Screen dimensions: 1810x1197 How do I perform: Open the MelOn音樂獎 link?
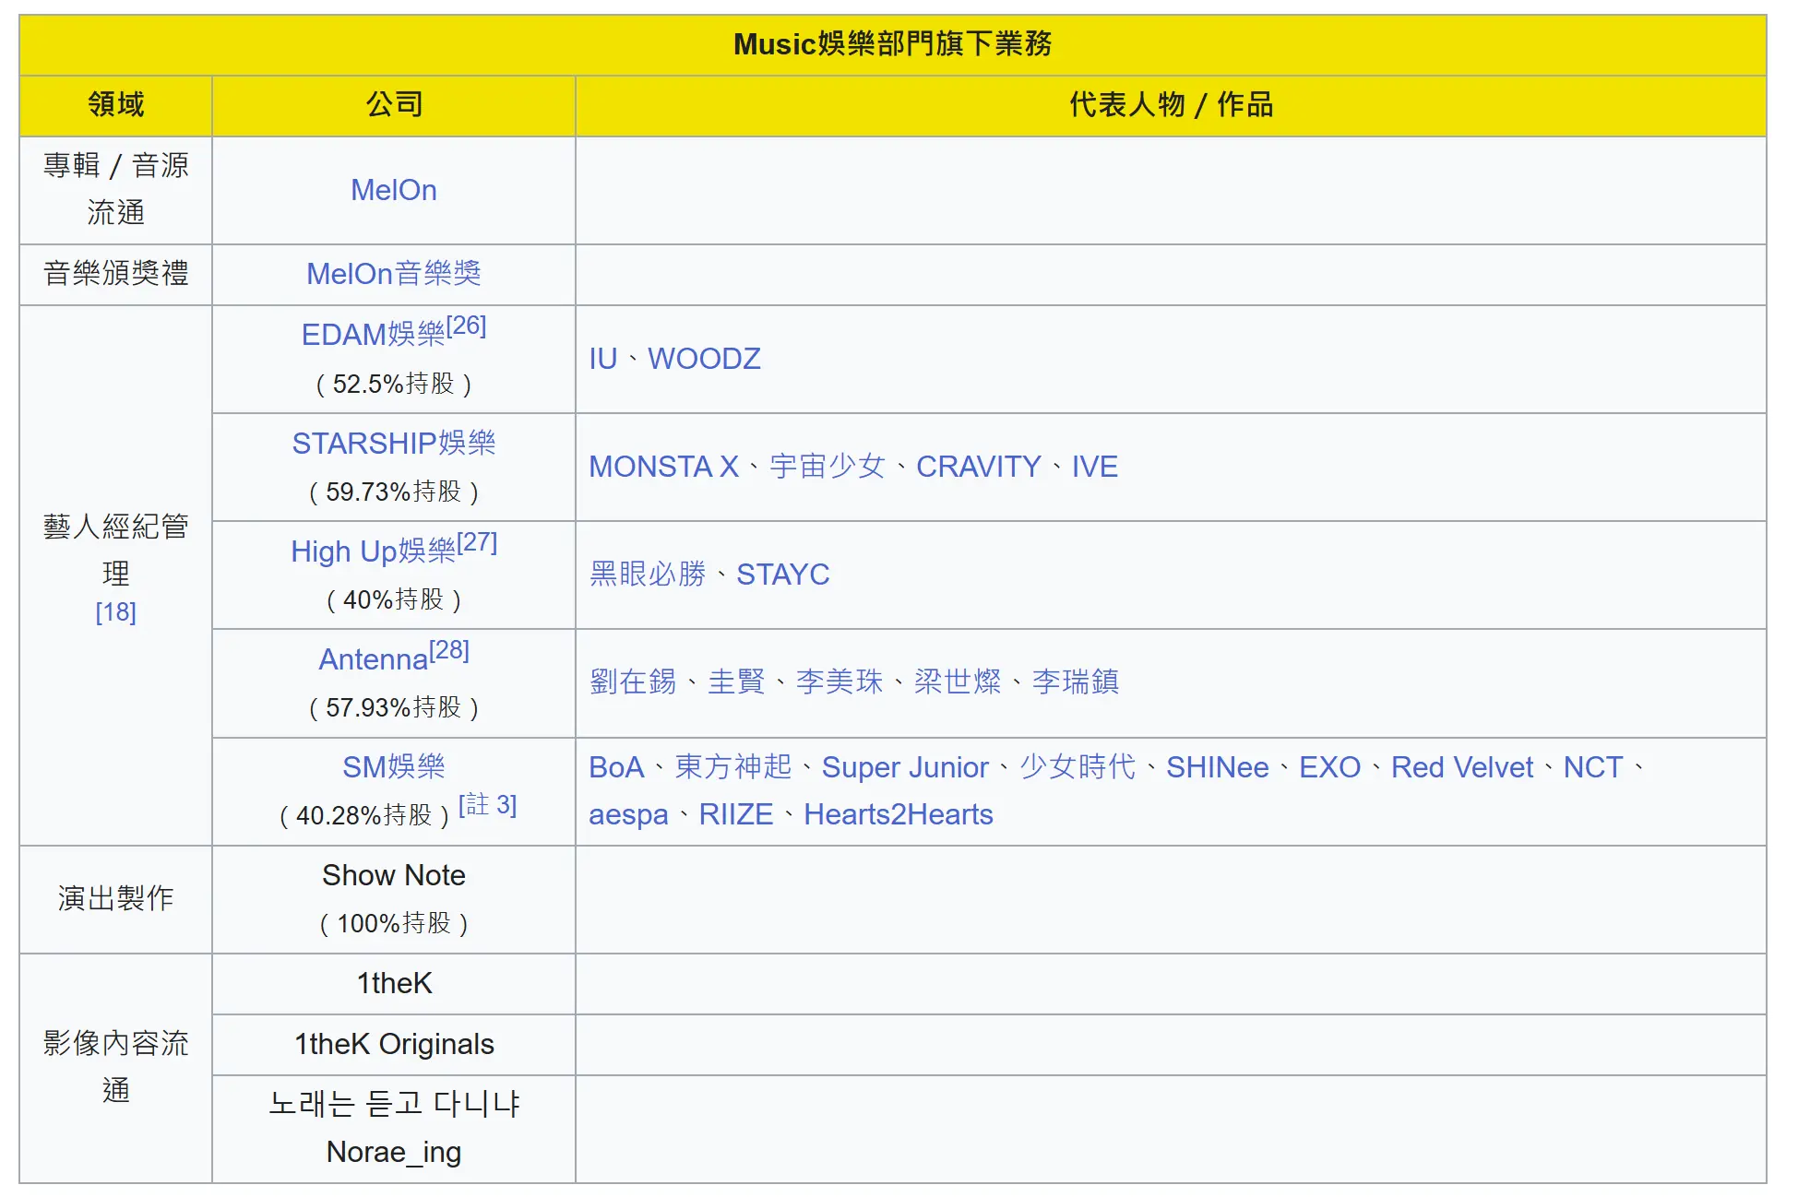(394, 274)
